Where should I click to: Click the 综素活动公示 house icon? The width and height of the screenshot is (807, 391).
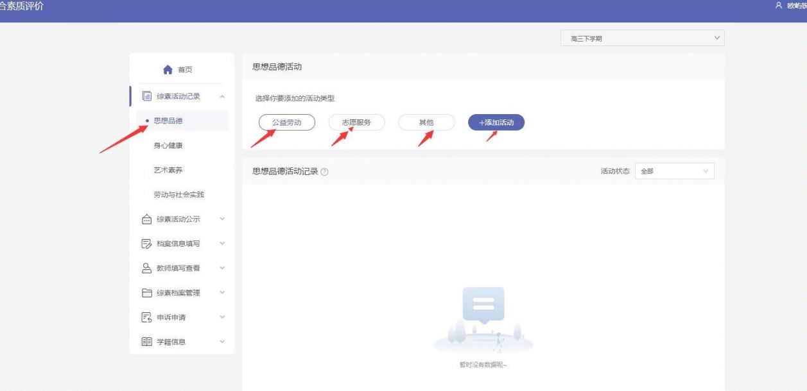[x=146, y=218]
